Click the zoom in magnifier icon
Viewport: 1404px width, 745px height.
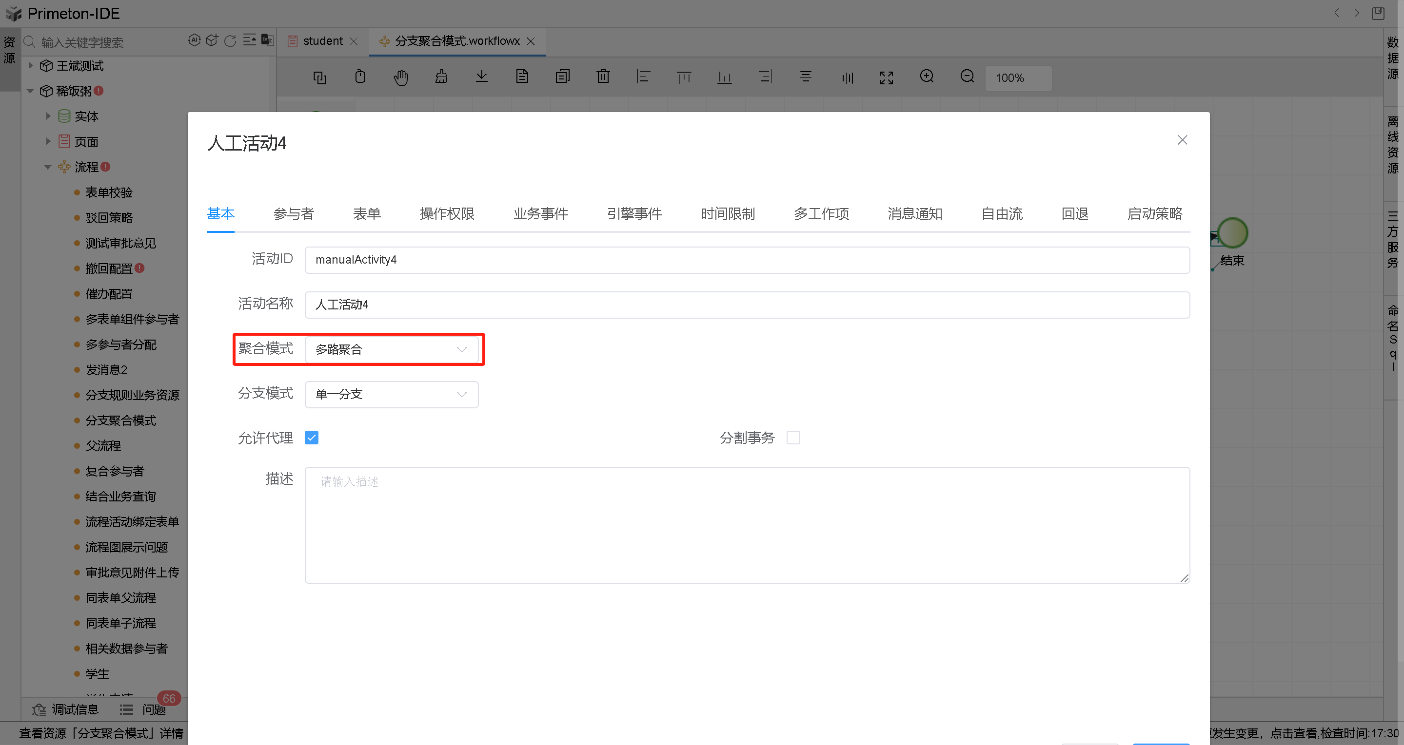(x=927, y=77)
